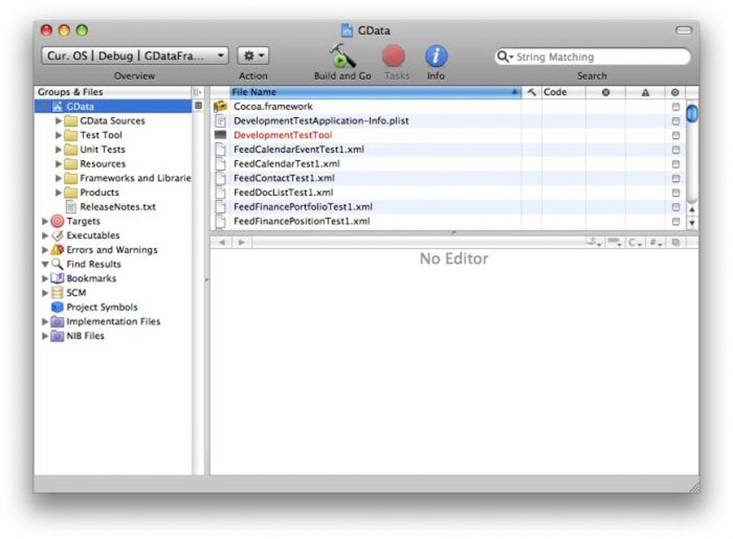Image resolution: width=733 pixels, height=539 pixels.
Task: Sort by the File Name column header
Action: click(x=375, y=92)
